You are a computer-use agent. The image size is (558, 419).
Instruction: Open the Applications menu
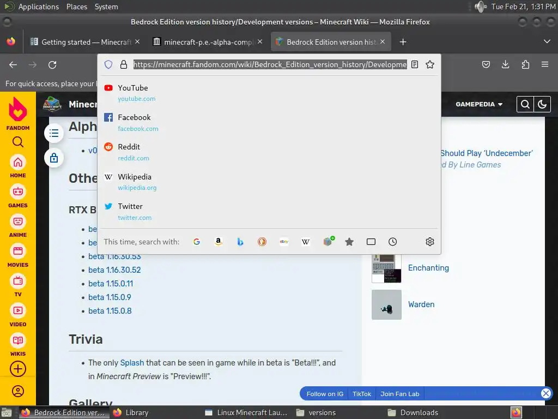click(39, 7)
